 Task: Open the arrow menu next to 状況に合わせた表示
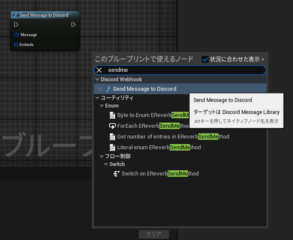[263, 59]
